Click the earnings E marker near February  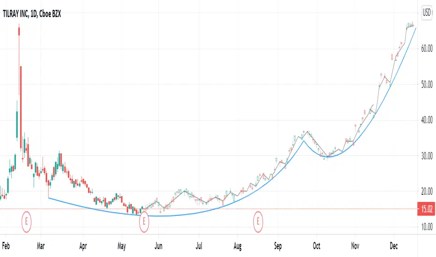pyautogui.click(x=26, y=221)
